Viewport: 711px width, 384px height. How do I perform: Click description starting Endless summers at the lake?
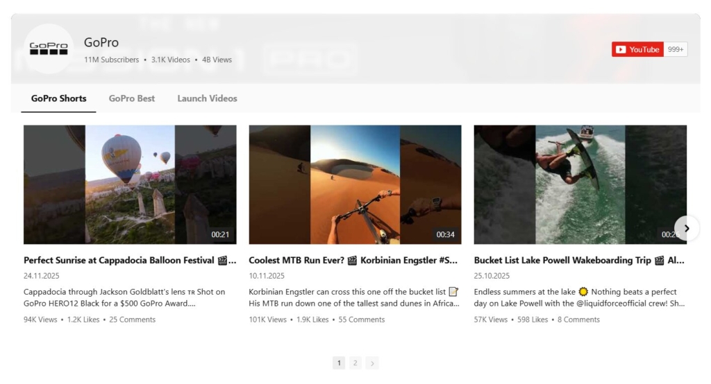click(x=580, y=297)
